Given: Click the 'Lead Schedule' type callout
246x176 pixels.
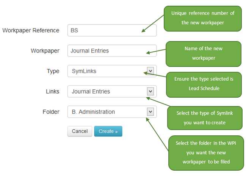Looking at the screenshot, I should (x=204, y=83).
